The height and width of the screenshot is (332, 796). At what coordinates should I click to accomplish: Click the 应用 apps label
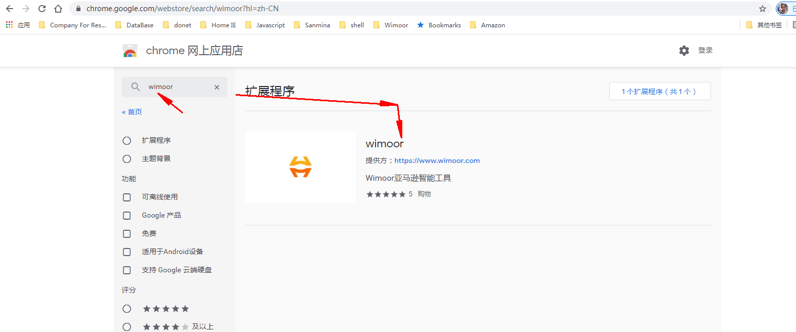pos(24,25)
